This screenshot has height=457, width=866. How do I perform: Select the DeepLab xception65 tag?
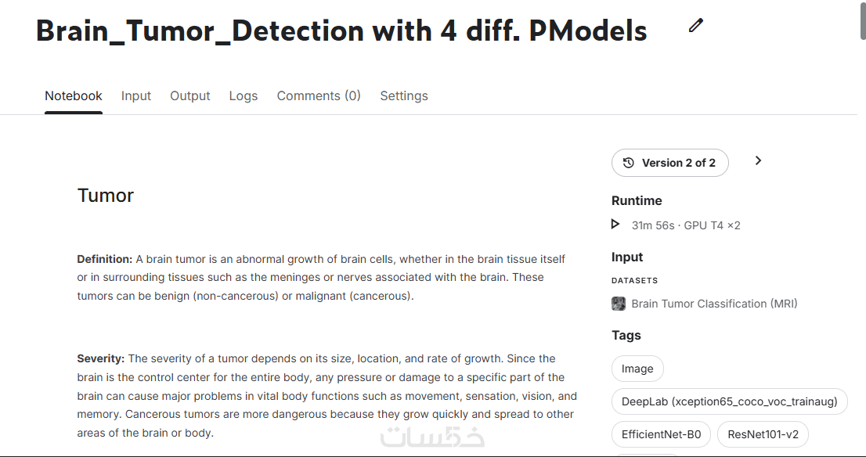click(x=729, y=401)
